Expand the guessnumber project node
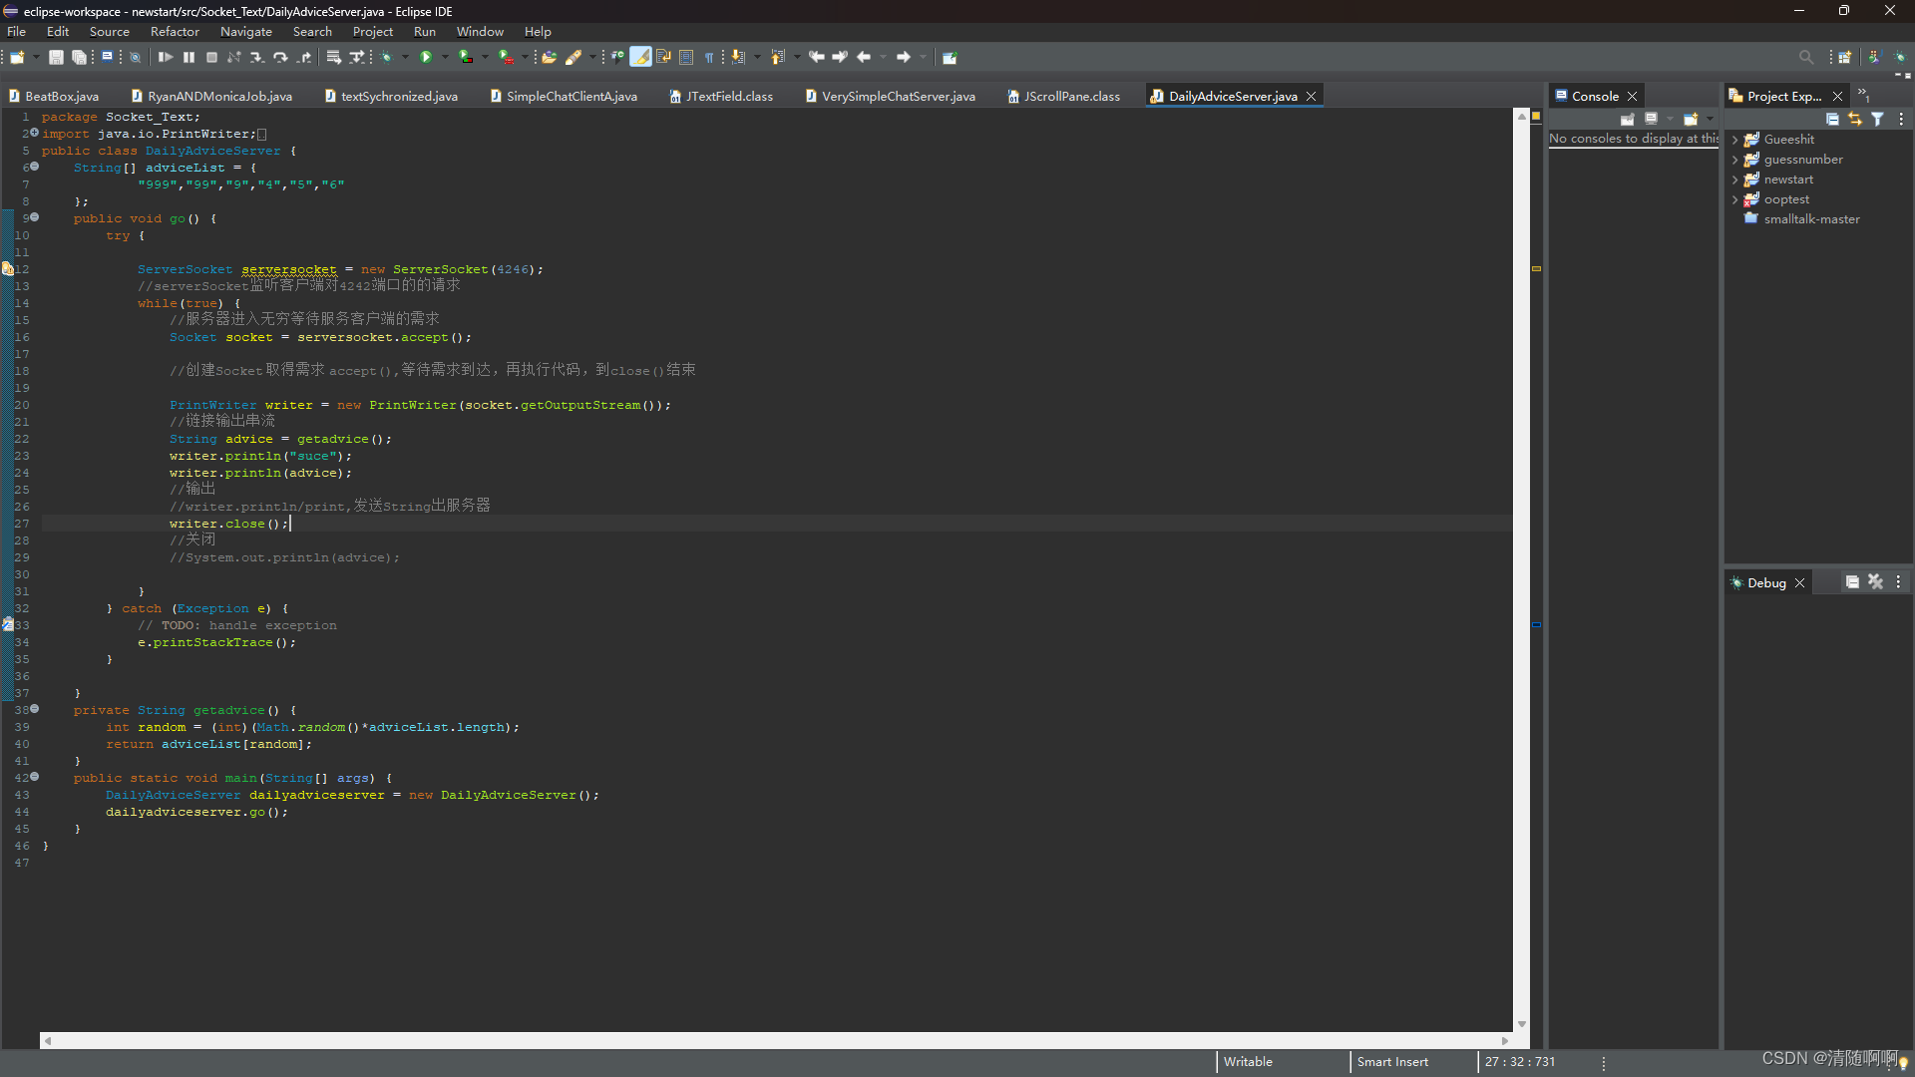 (x=1735, y=160)
